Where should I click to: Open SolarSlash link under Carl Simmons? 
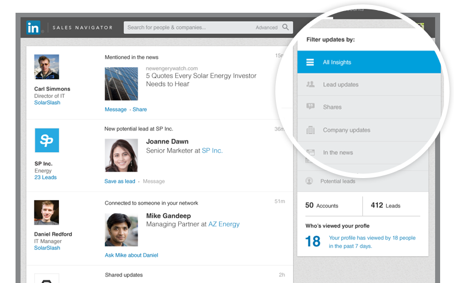[x=47, y=103]
